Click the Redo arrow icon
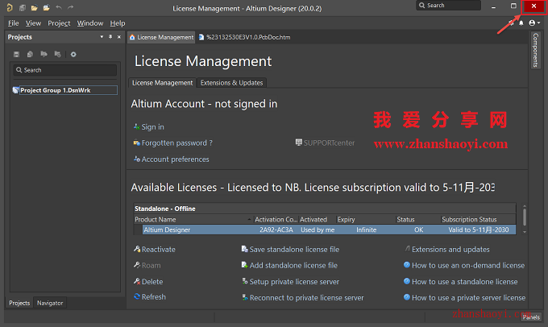 pyautogui.click(x=71, y=7)
